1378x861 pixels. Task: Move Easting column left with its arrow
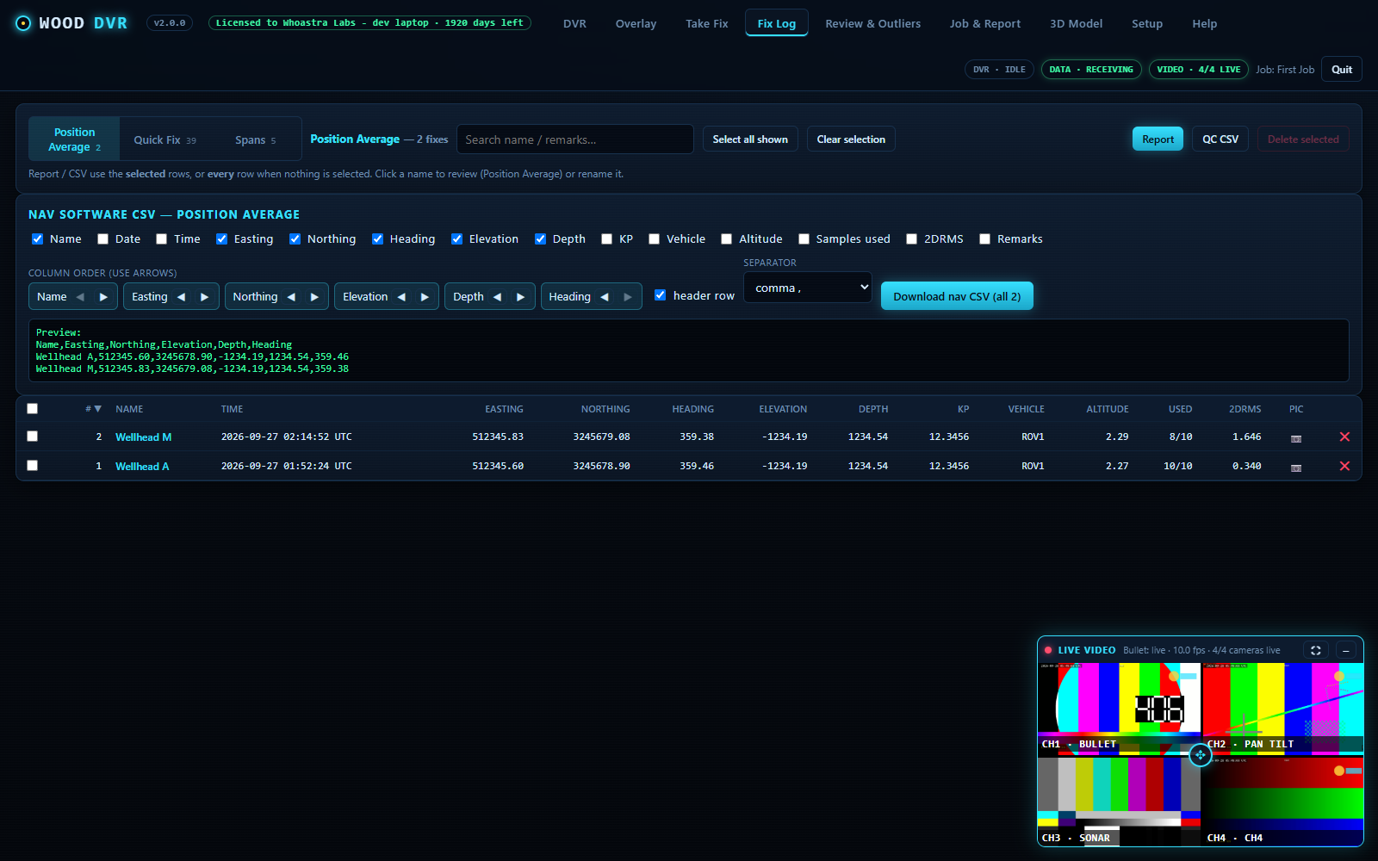point(181,297)
